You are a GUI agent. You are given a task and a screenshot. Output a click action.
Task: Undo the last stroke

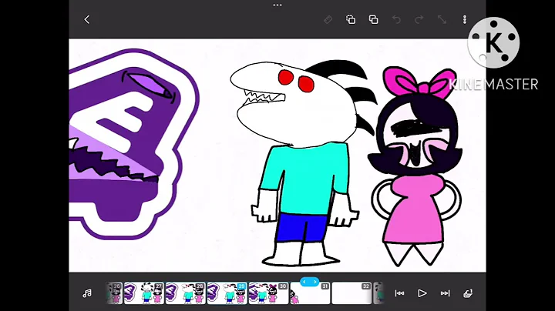396,19
